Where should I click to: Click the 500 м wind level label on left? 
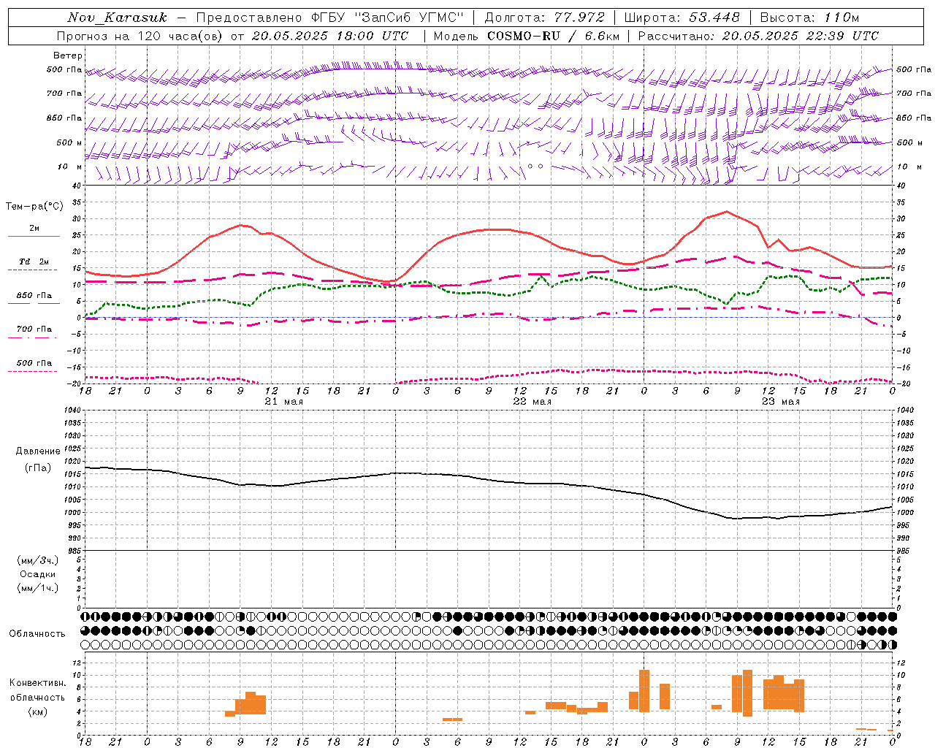[x=69, y=142]
